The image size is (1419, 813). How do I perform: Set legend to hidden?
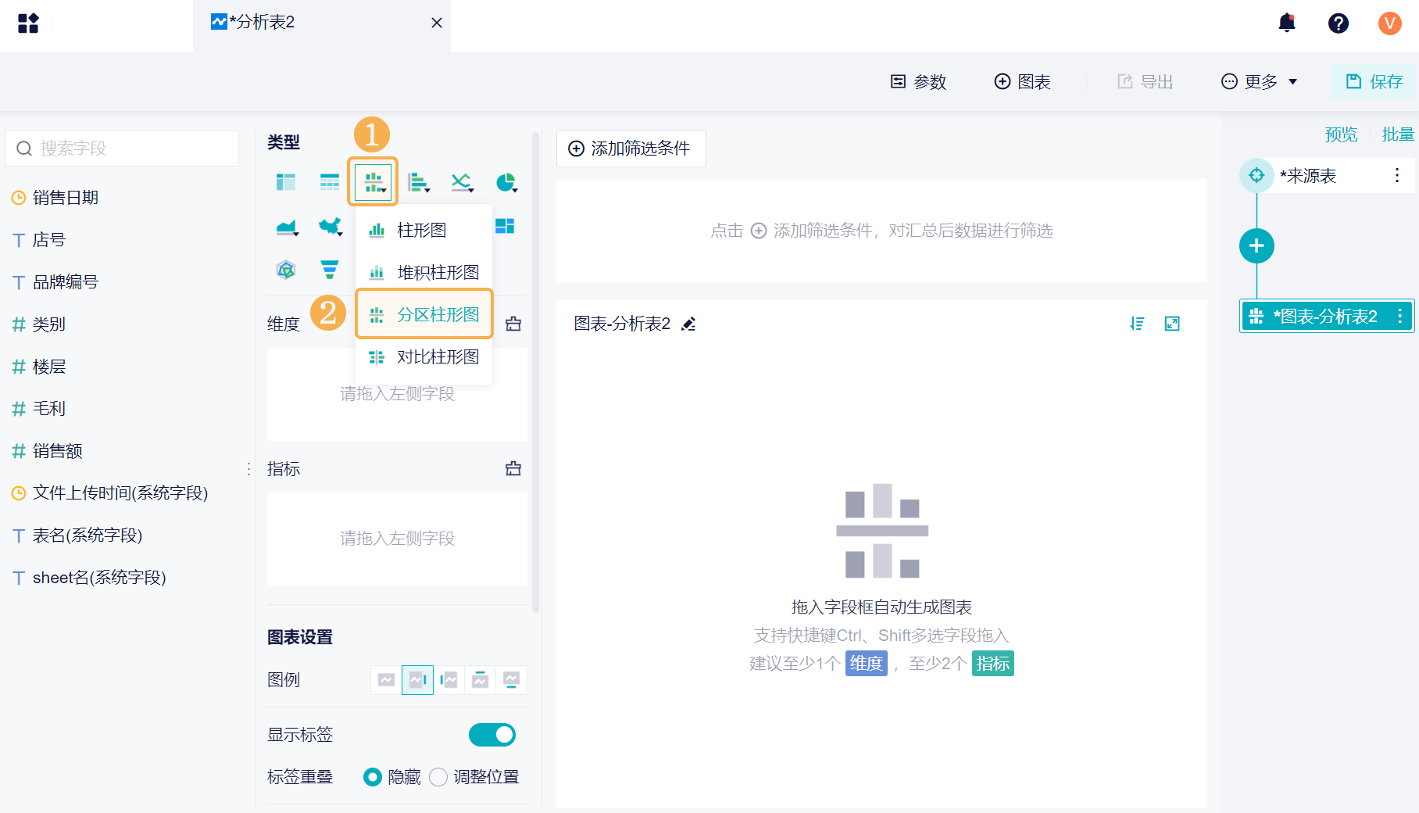[x=386, y=680]
